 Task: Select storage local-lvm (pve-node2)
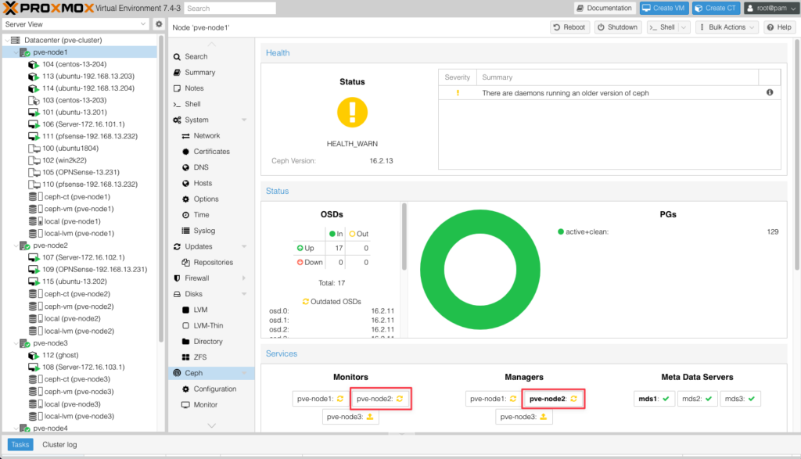tap(79, 331)
